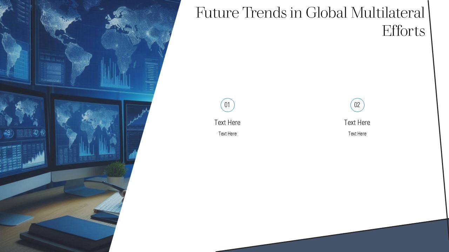The image size is (449, 252).
Task: Click the numbered circle 01
Action: point(227,105)
